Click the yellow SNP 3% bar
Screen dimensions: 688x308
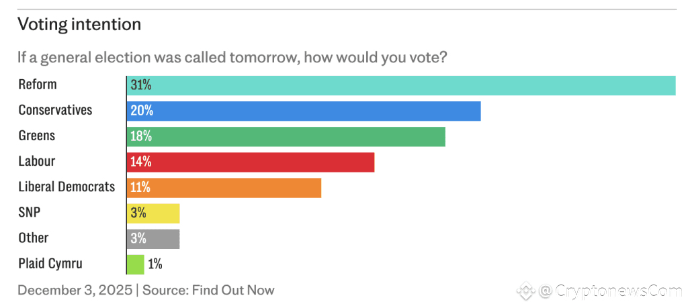tap(153, 213)
